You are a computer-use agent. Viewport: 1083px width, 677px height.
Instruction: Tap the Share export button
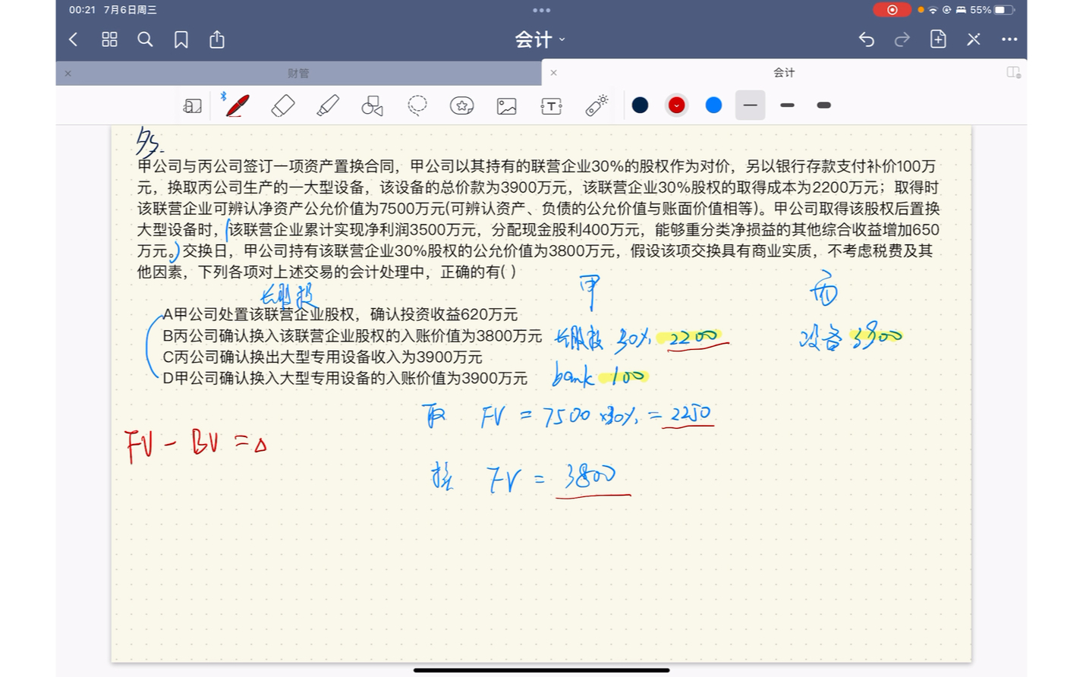(216, 39)
